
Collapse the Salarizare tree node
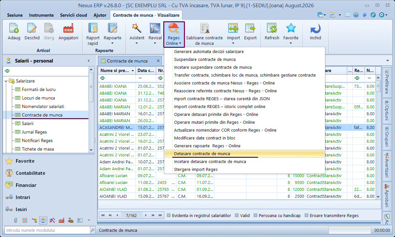click(7, 81)
